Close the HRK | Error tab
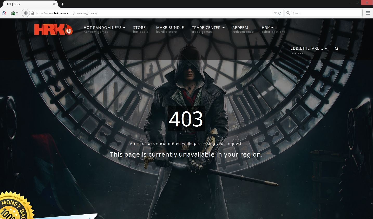The image size is (373, 219). [x=54, y=4]
